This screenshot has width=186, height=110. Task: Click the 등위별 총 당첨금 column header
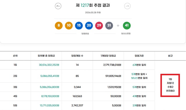(46, 56)
